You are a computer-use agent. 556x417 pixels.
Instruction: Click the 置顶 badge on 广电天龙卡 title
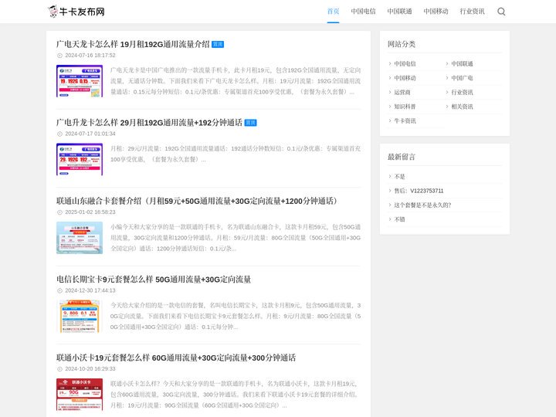(x=218, y=44)
